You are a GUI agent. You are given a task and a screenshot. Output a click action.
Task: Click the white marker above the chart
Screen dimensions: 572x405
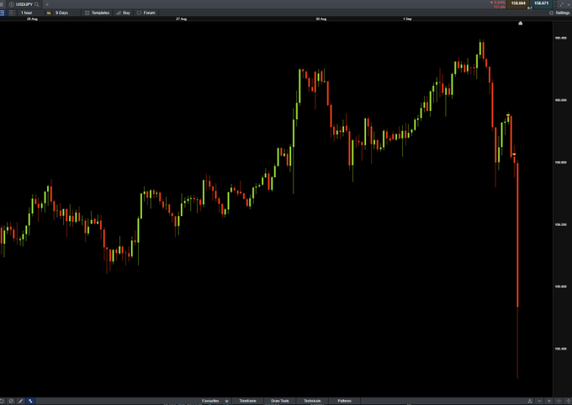point(521,24)
